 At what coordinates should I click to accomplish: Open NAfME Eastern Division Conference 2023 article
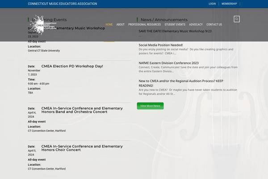(168, 63)
